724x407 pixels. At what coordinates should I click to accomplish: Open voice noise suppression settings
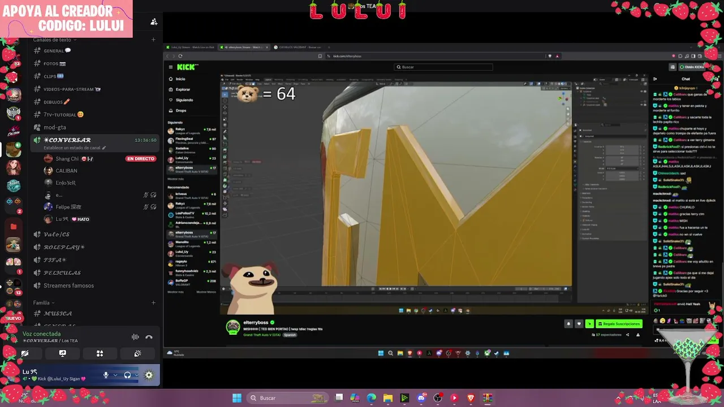[135, 337]
